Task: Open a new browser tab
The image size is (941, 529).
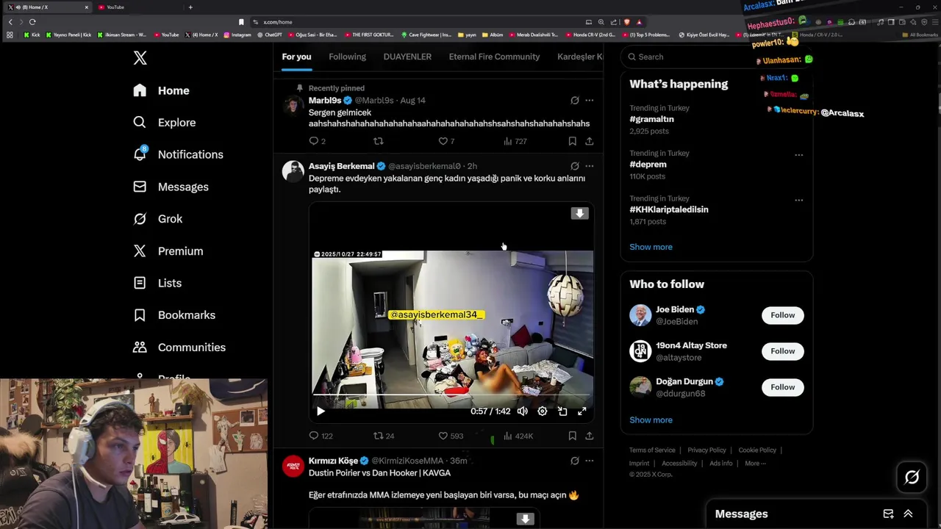Action: pos(190,7)
